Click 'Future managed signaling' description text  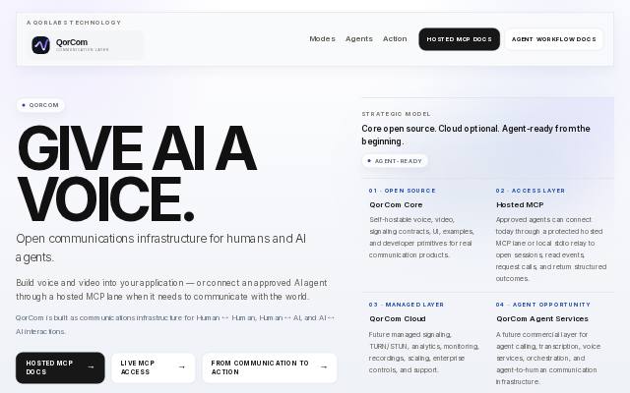coord(424,352)
